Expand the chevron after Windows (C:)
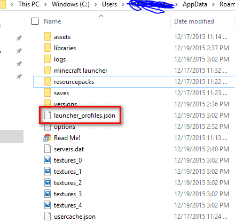Image resolution: width=235 pixels, height=223 pixels. (x=96, y=4)
